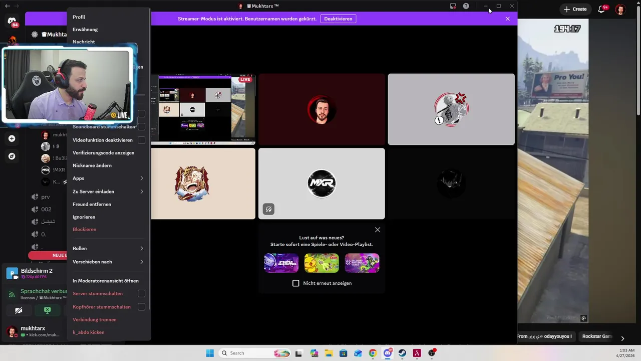
Task: Click the yellow duck game playlist thumbnail
Action: point(322,263)
